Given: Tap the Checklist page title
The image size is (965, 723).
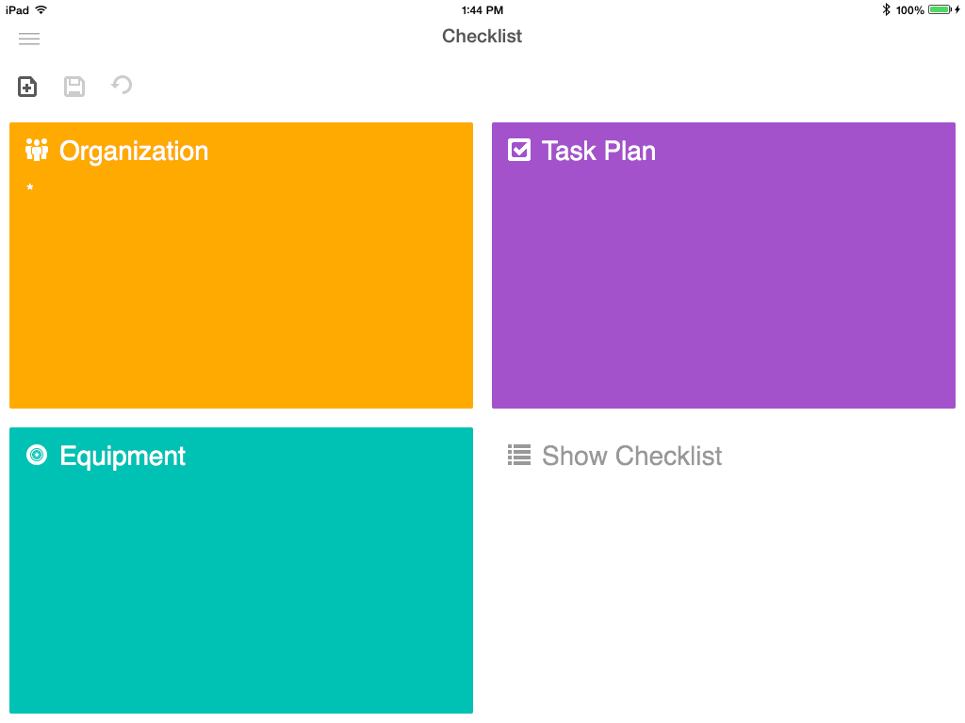Looking at the screenshot, I should 482,37.
